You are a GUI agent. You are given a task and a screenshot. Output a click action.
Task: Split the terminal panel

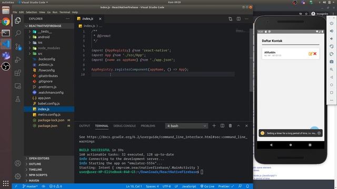[x=222, y=126]
